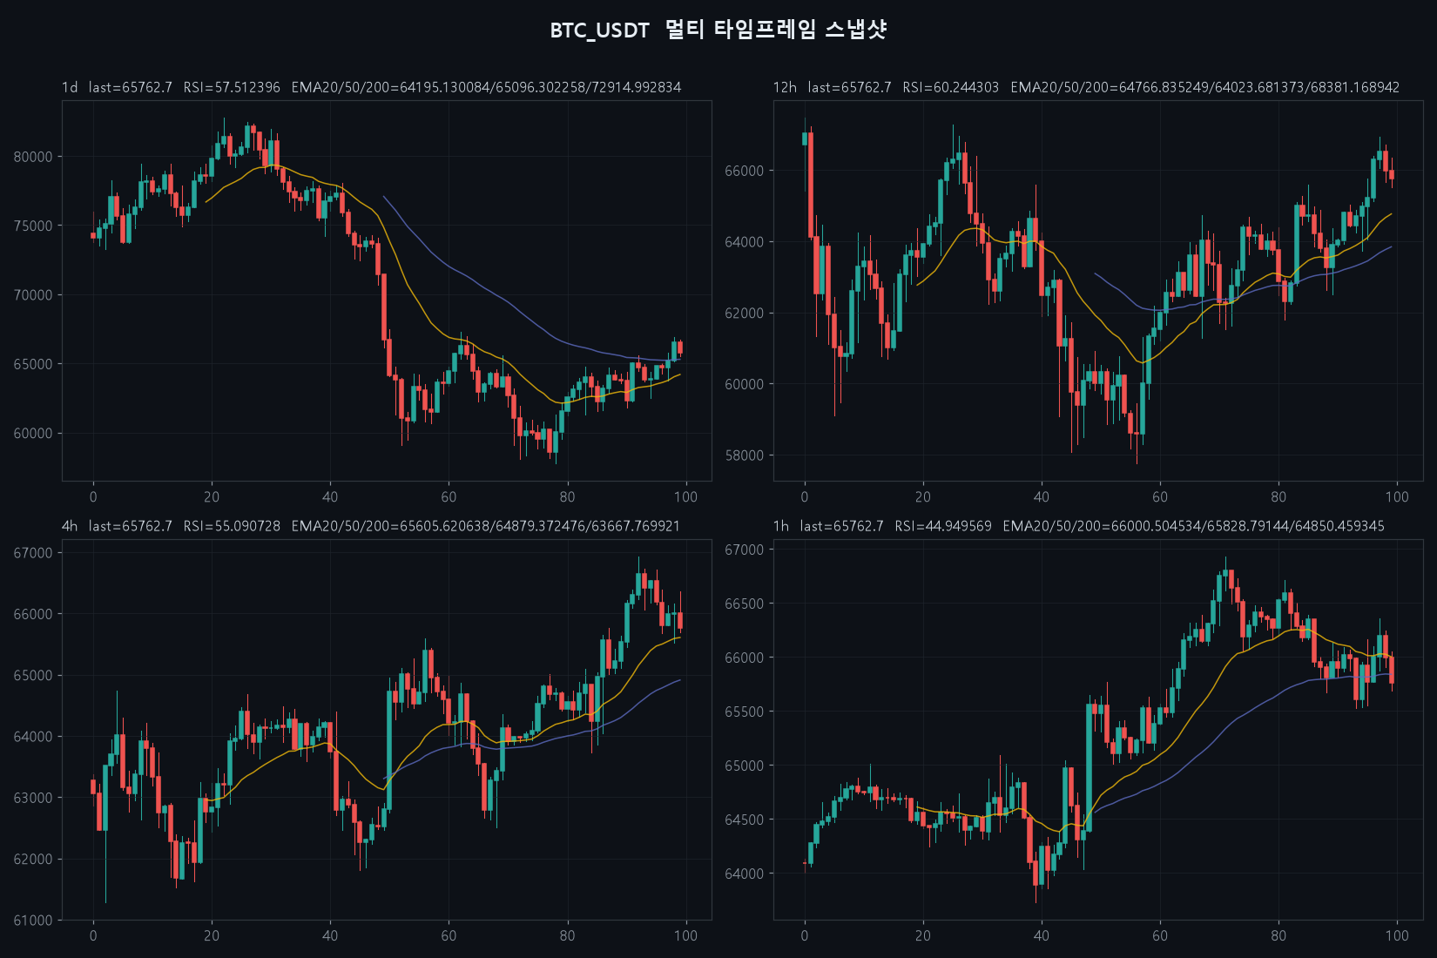This screenshot has width=1437, height=958.
Task: Click the 65000 y-axis label on 1d chart
Action: click(x=33, y=364)
